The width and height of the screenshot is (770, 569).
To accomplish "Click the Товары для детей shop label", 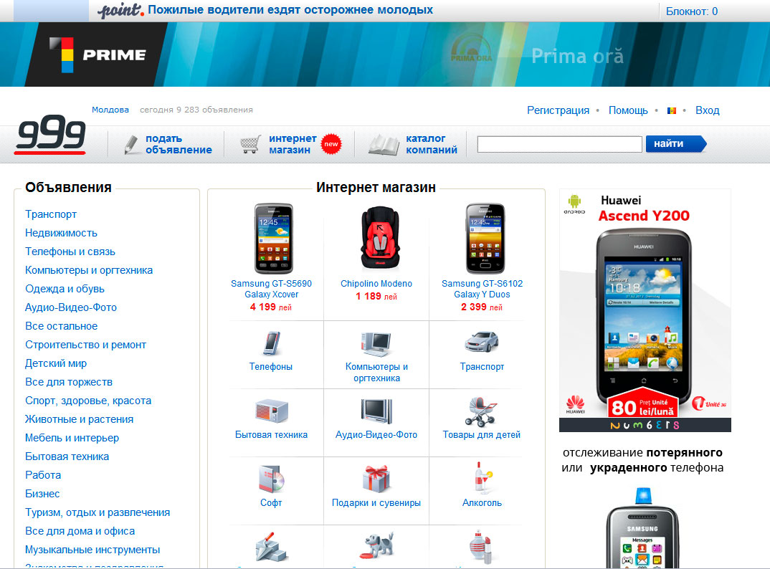I will tap(482, 435).
